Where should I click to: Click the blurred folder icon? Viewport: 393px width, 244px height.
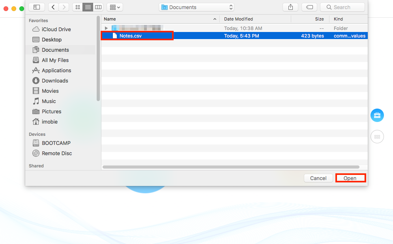tap(114, 28)
